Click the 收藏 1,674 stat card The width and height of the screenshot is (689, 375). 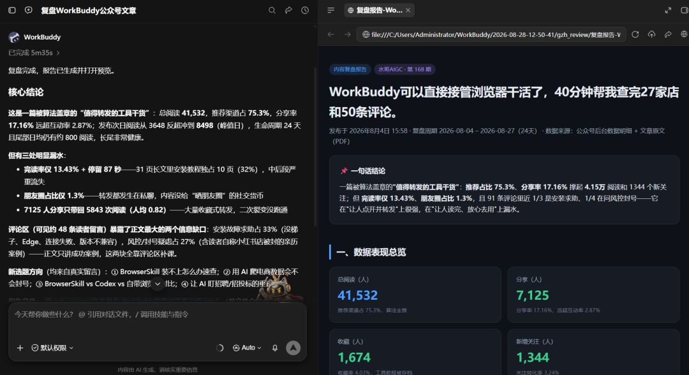(415, 352)
